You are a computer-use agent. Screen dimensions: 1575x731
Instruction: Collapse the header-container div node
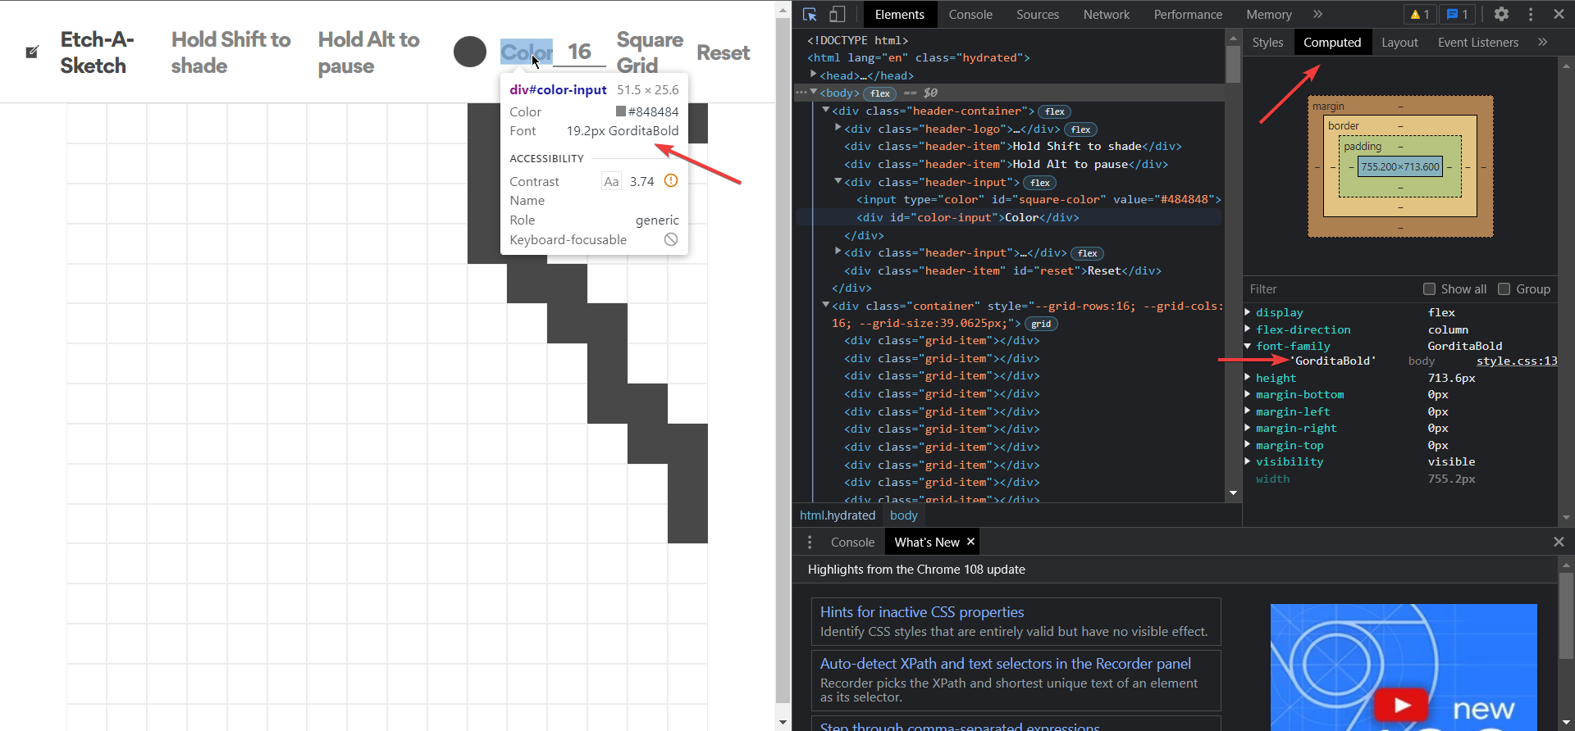[x=826, y=110]
